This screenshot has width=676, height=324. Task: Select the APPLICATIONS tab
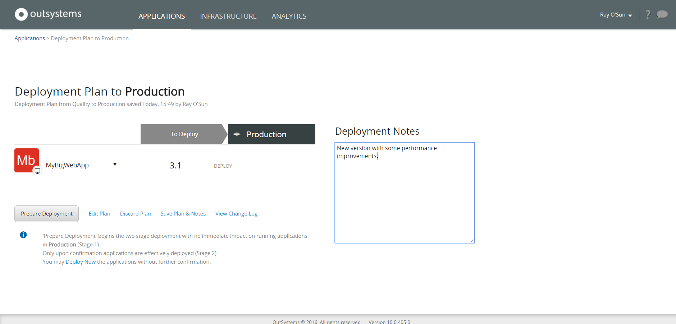coord(161,16)
